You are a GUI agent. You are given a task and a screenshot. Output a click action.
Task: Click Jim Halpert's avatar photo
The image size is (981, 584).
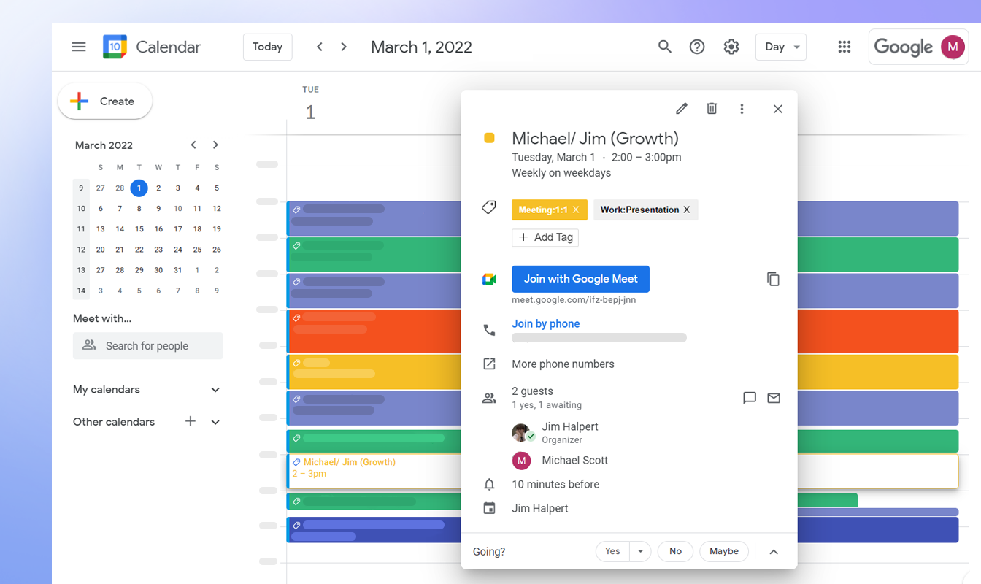pyautogui.click(x=520, y=432)
